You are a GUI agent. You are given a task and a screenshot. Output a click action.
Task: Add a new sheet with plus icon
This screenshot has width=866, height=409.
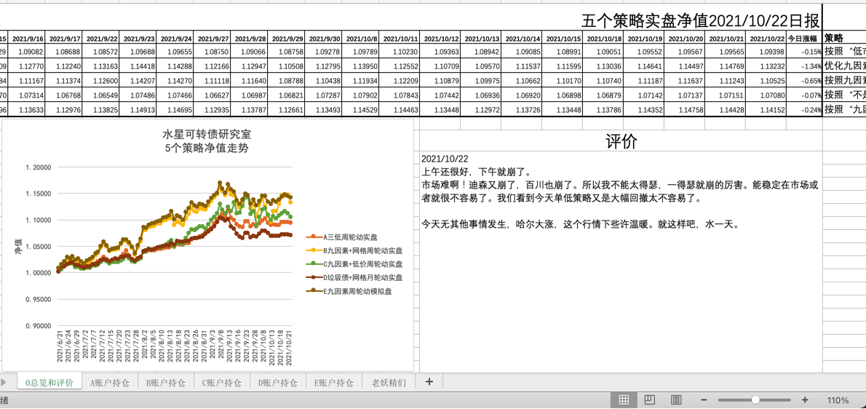click(429, 382)
